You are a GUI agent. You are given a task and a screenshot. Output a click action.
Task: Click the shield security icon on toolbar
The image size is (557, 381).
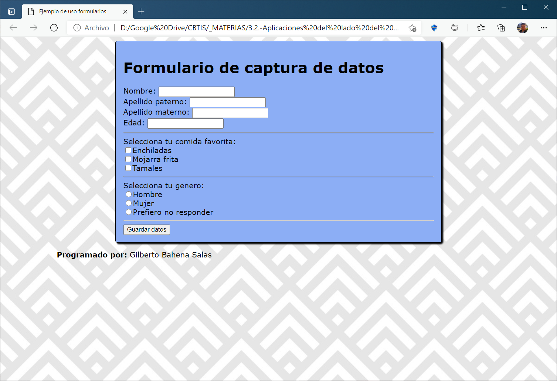click(434, 28)
